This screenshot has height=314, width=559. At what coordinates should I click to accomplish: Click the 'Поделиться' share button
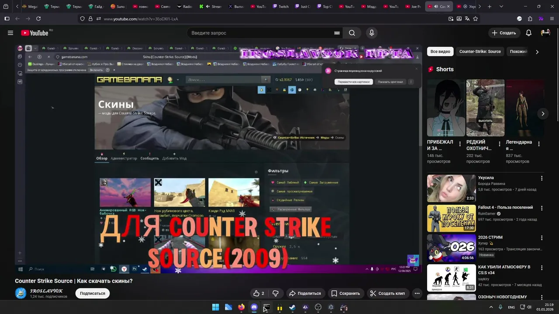305,294
